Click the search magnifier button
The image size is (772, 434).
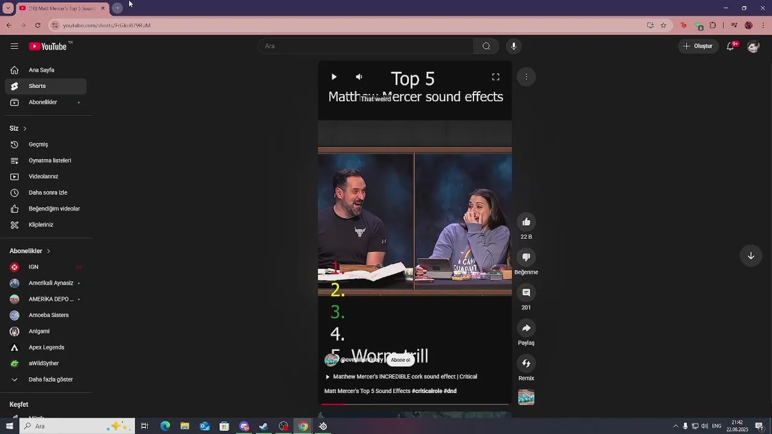pyautogui.click(x=486, y=46)
